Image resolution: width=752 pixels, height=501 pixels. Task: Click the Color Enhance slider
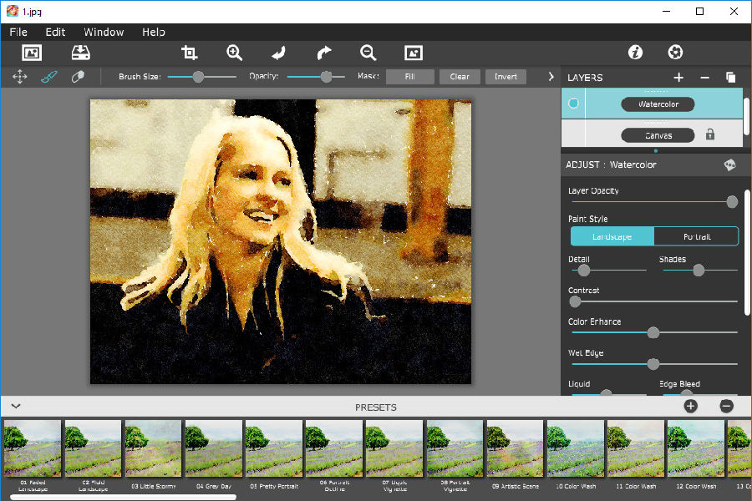tap(653, 332)
